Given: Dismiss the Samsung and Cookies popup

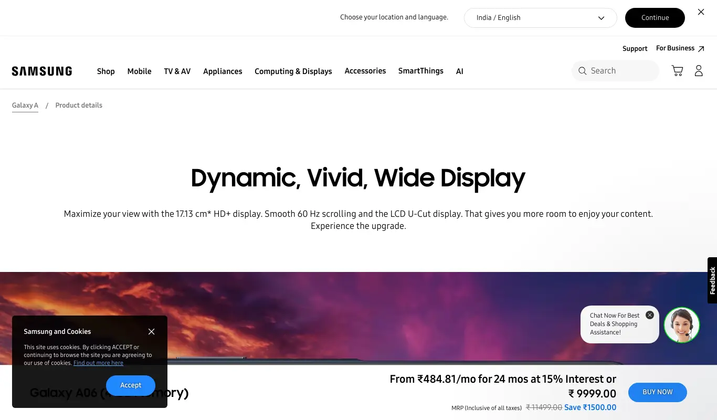Looking at the screenshot, I should click(152, 332).
